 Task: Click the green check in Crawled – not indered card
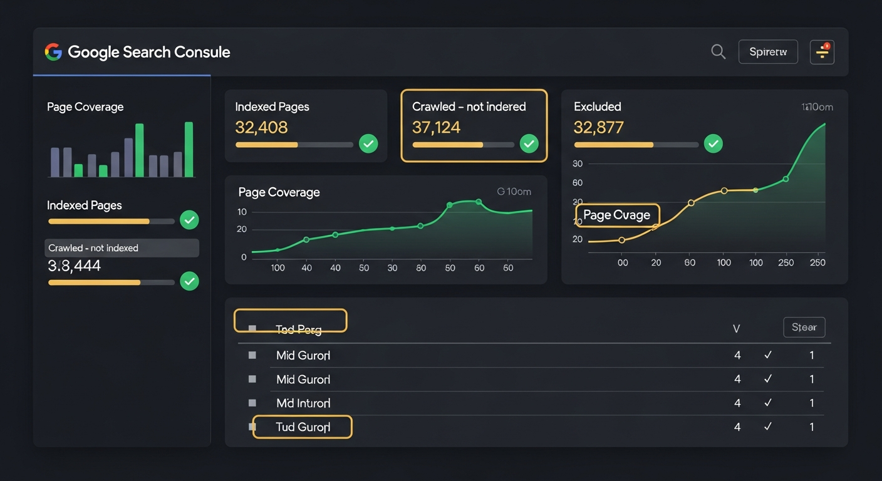(x=529, y=144)
